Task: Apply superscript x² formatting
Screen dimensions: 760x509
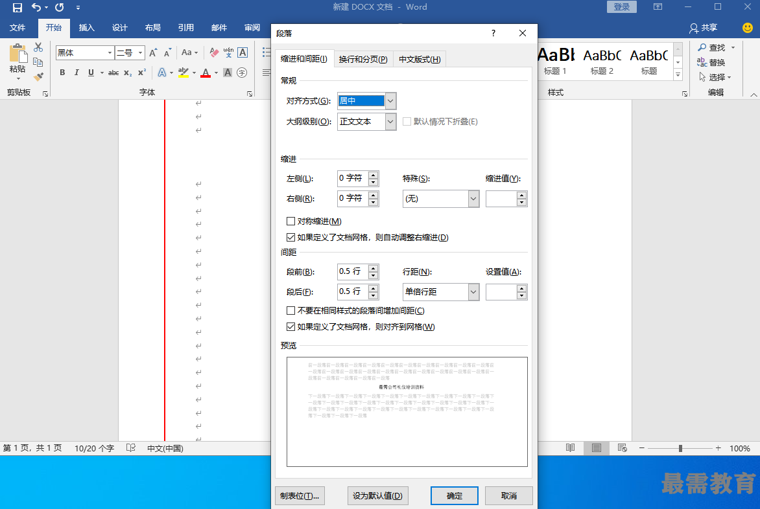Action: point(142,73)
